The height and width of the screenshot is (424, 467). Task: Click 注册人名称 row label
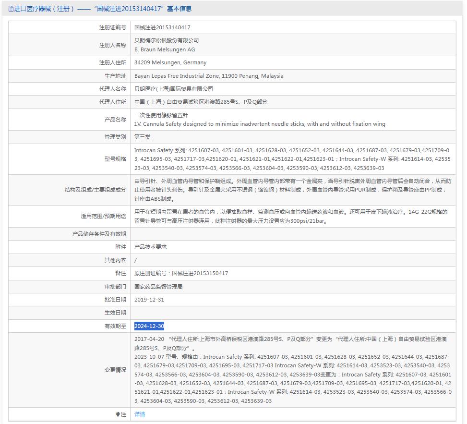(113, 45)
